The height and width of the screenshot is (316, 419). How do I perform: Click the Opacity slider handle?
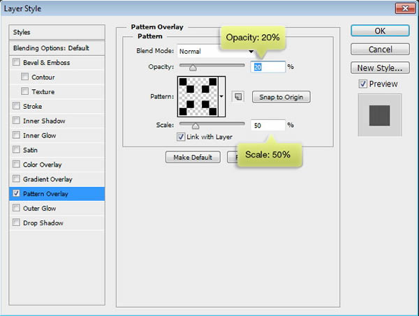(193, 68)
